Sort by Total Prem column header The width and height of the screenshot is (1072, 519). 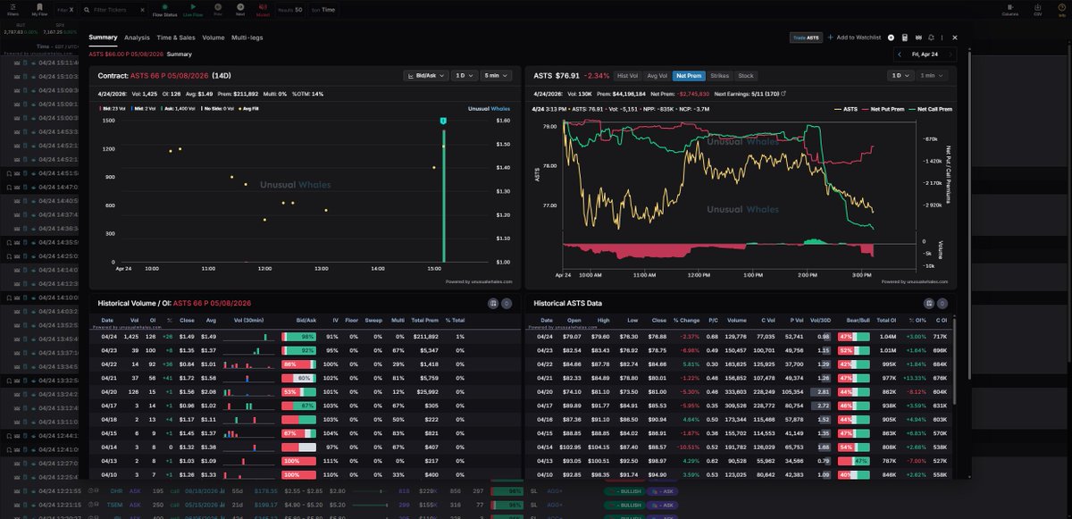coord(425,320)
